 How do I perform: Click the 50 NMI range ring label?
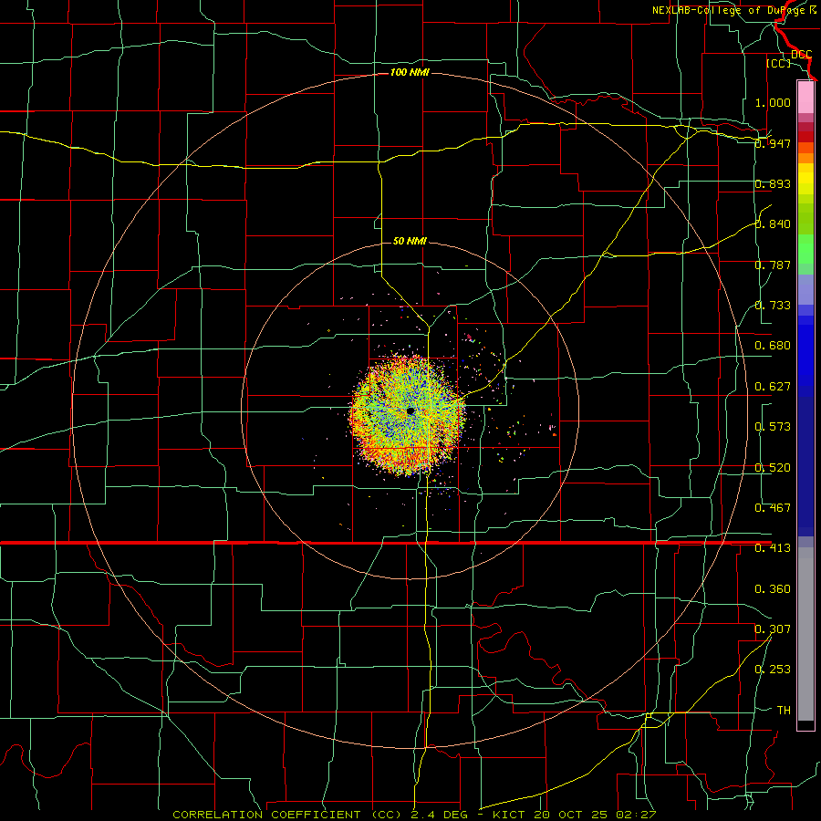pos(410,241)
